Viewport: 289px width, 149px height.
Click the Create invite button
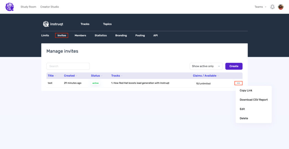(234, 66)
